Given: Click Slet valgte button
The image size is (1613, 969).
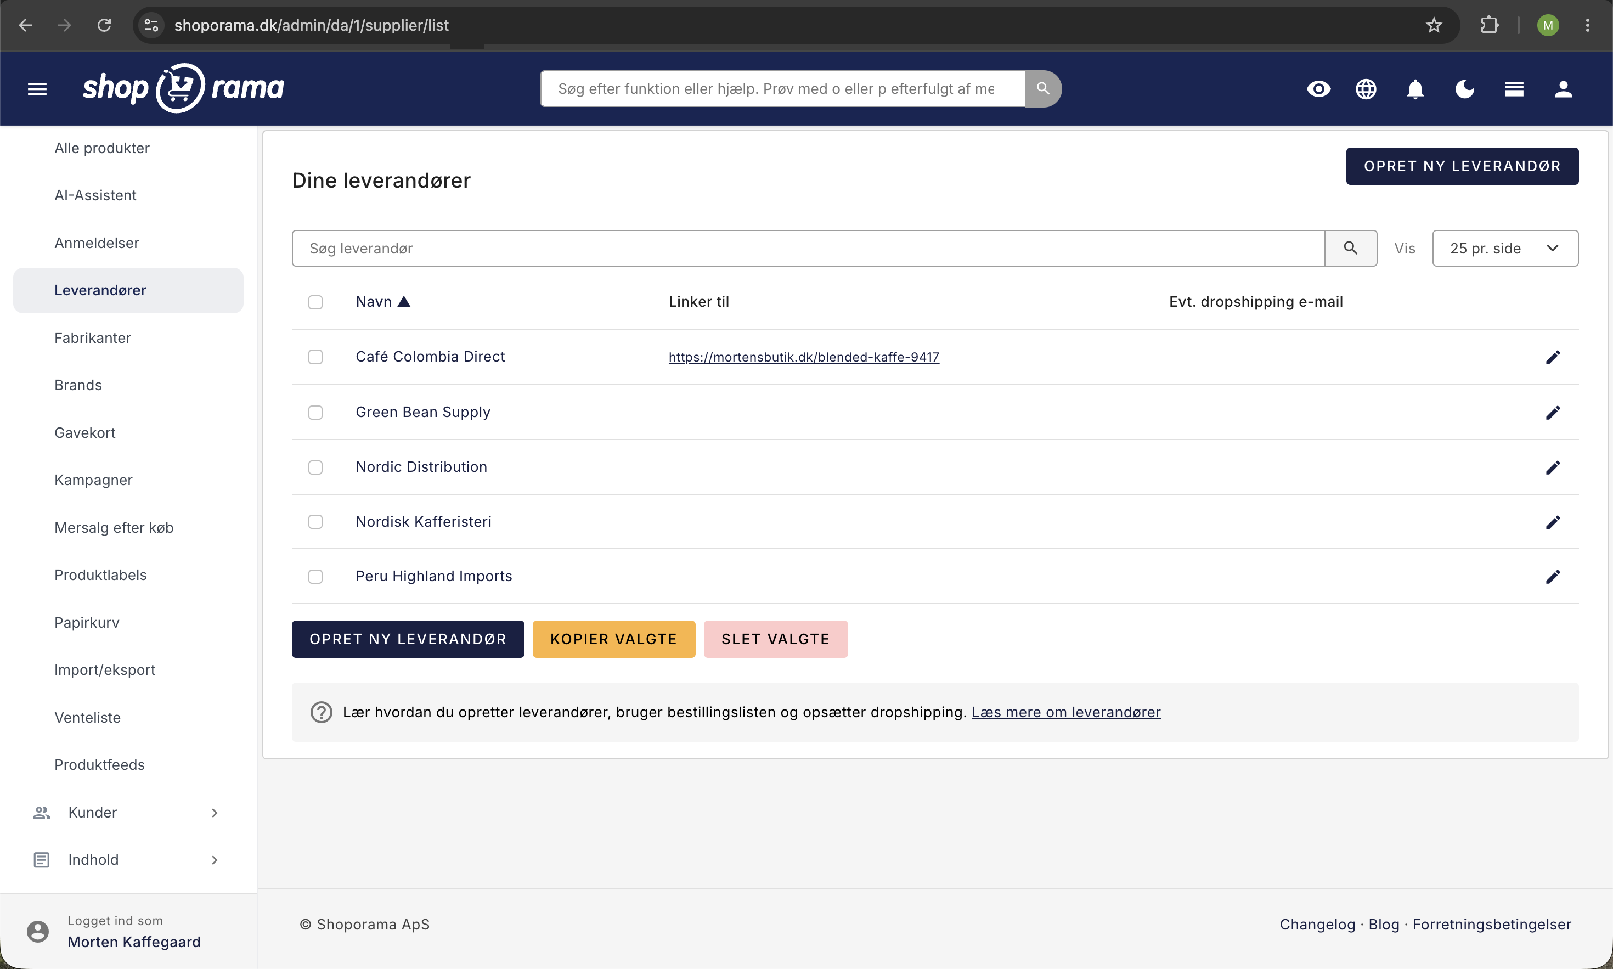Looking at the screenshot, I should click(x=775, y=639).
